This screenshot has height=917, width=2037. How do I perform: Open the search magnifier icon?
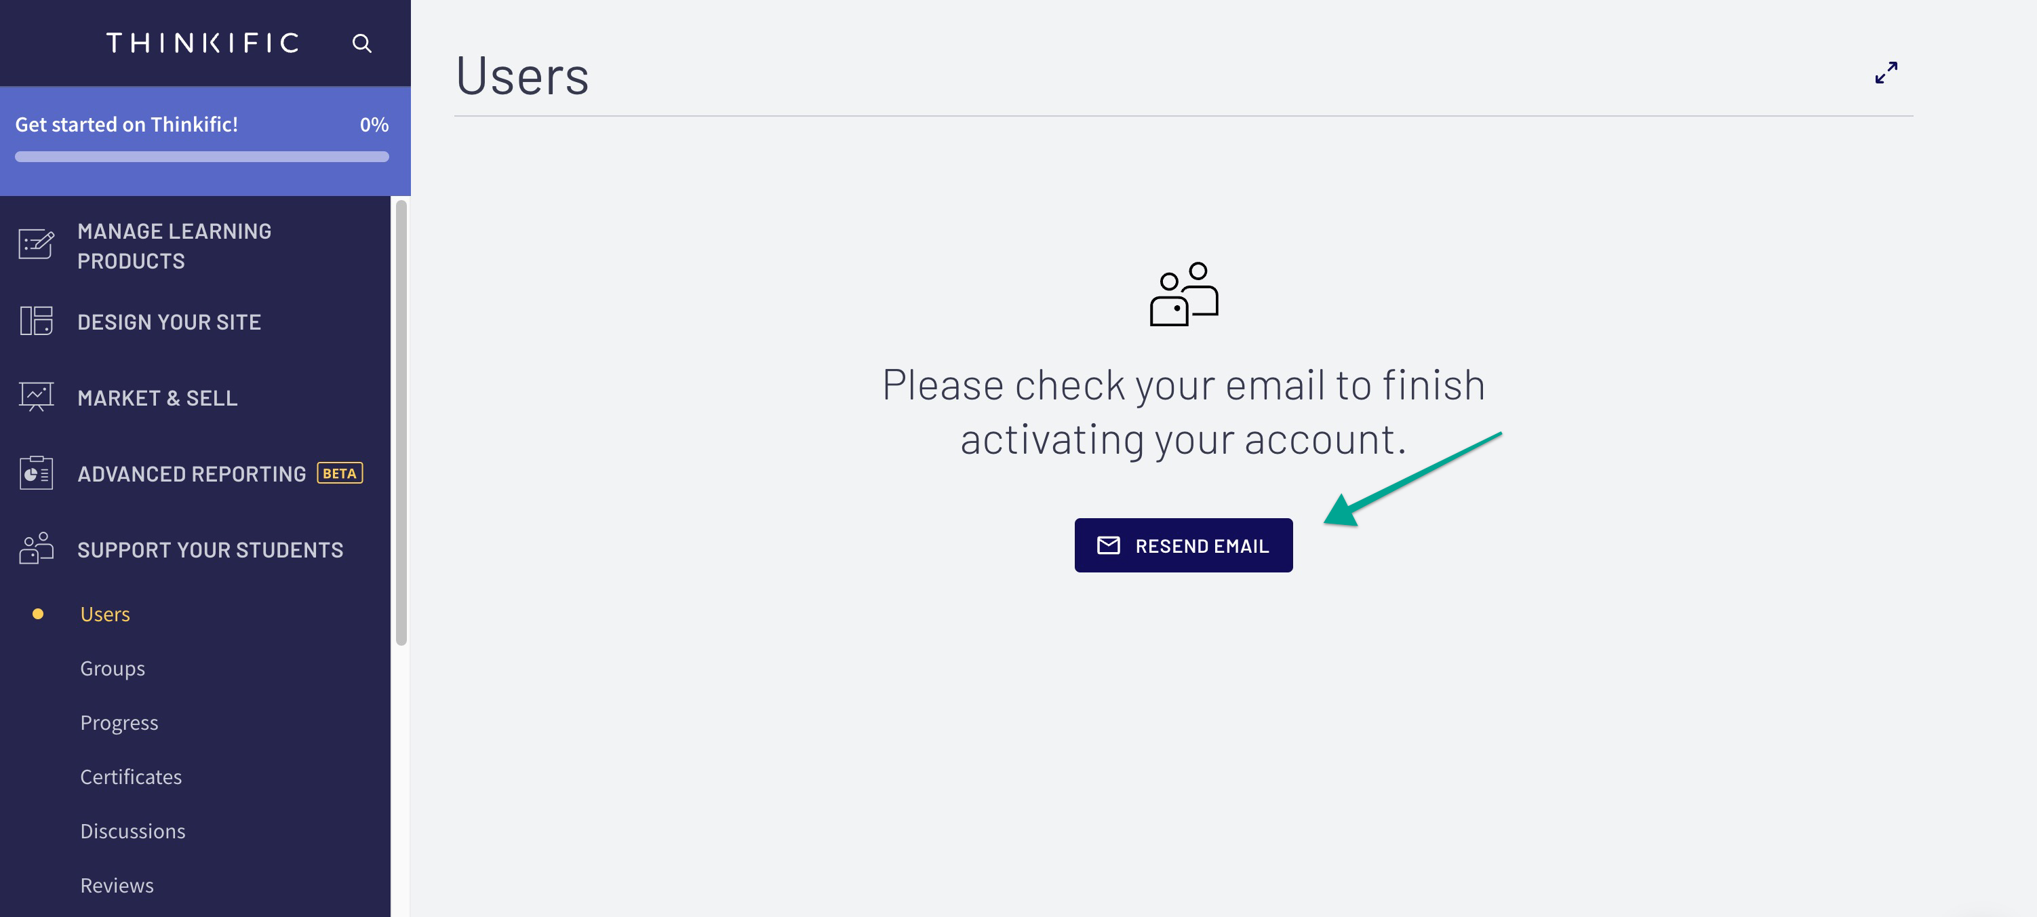click(x=361, y=43)
